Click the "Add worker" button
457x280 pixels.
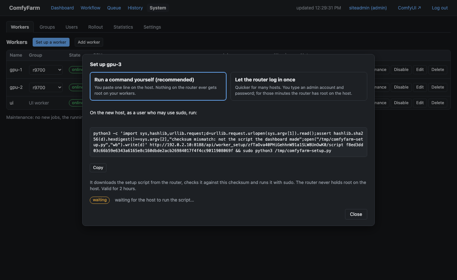click(89, 42)
